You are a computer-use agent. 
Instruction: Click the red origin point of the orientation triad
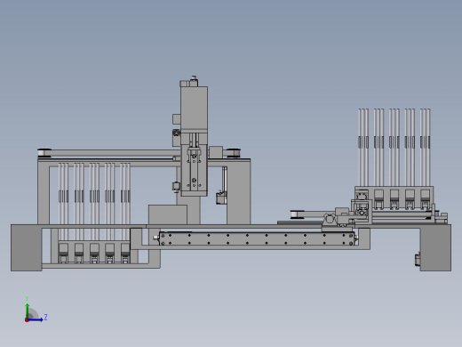coord(27,320)
